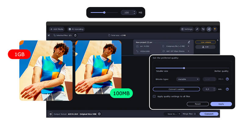Click the Low volume button
Image resolution: width=244 pixels, height=134 pixels.
coord(206,42)
